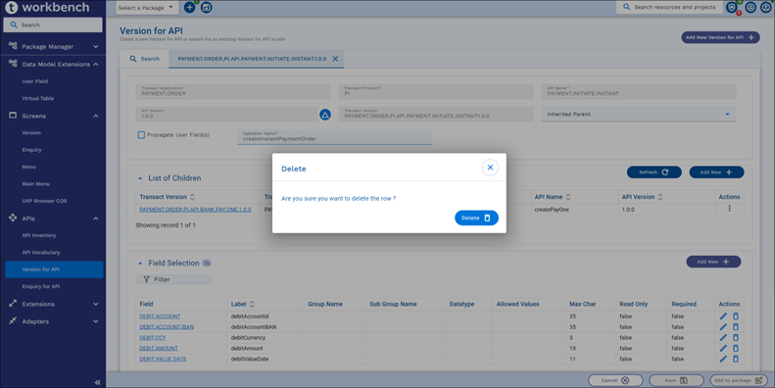Open API Inventory in the sidebar
The width and height of the screenshot is (775, 388).
39,235
